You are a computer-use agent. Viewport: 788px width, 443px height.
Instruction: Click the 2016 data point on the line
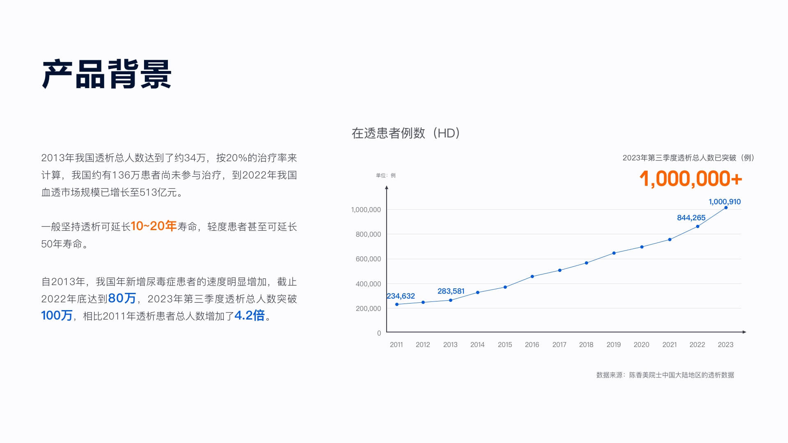pos(532,276)
